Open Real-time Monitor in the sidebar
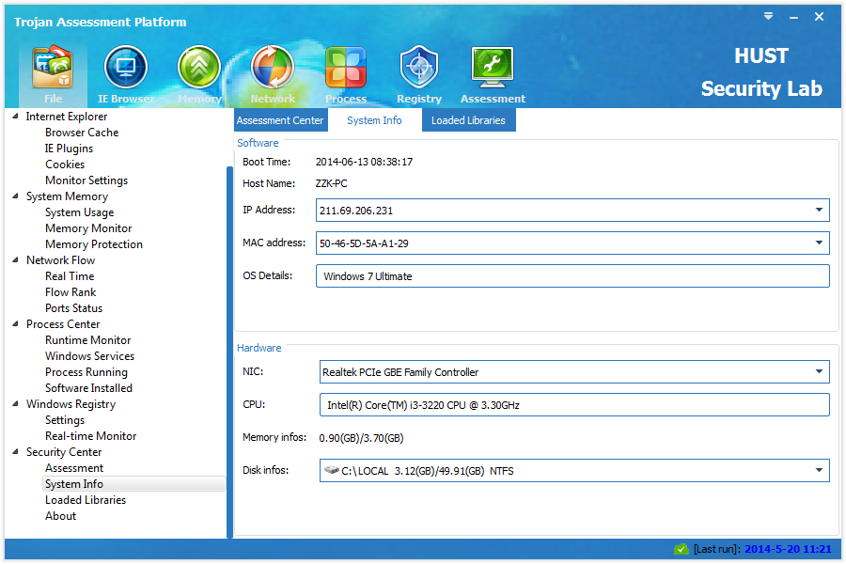 [x=90, y=435]
